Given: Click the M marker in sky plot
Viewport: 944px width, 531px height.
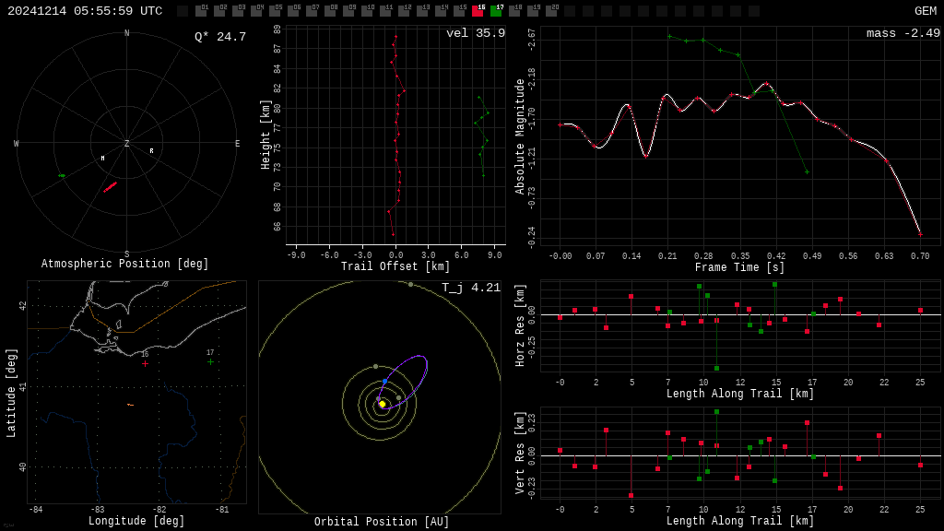Looking at the screenshot, I should 103,159.
